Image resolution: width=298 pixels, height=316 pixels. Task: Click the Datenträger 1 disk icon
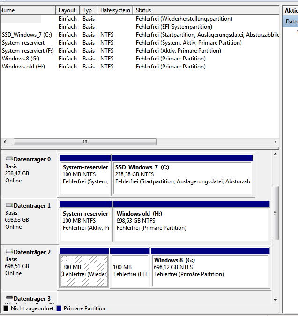click(9, 205)
